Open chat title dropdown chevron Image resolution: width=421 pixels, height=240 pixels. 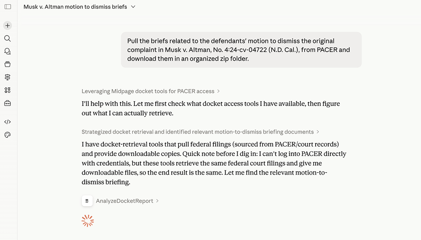(133, 7)
